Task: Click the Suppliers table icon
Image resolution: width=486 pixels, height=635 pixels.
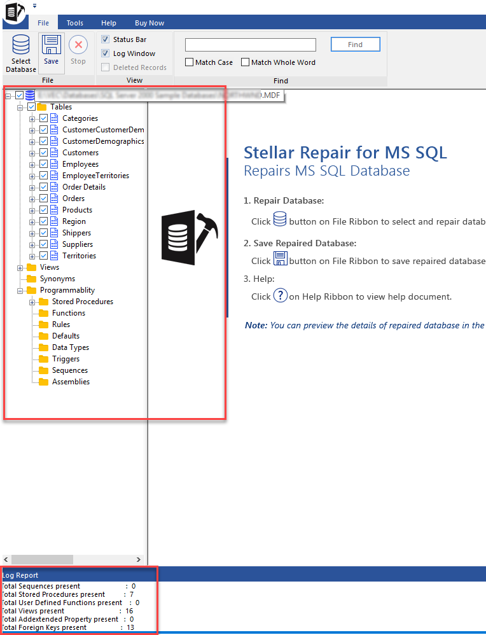Action: pos(54,244)
